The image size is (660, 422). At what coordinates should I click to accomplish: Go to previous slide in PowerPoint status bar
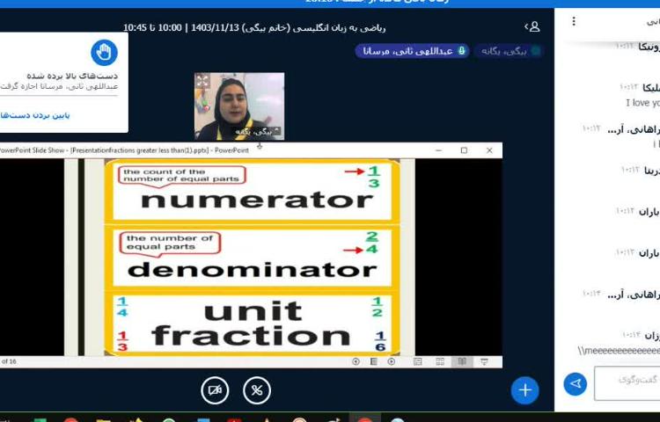356,361
